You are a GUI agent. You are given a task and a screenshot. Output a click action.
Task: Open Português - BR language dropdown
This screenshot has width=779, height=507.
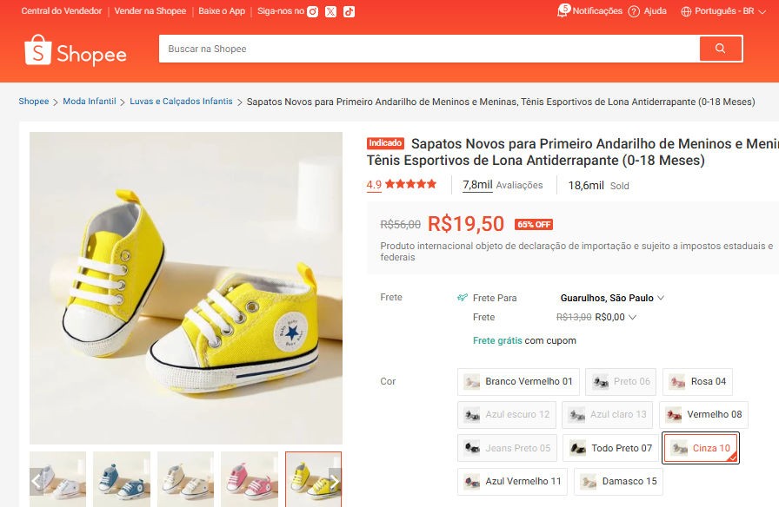coord(722,11)
